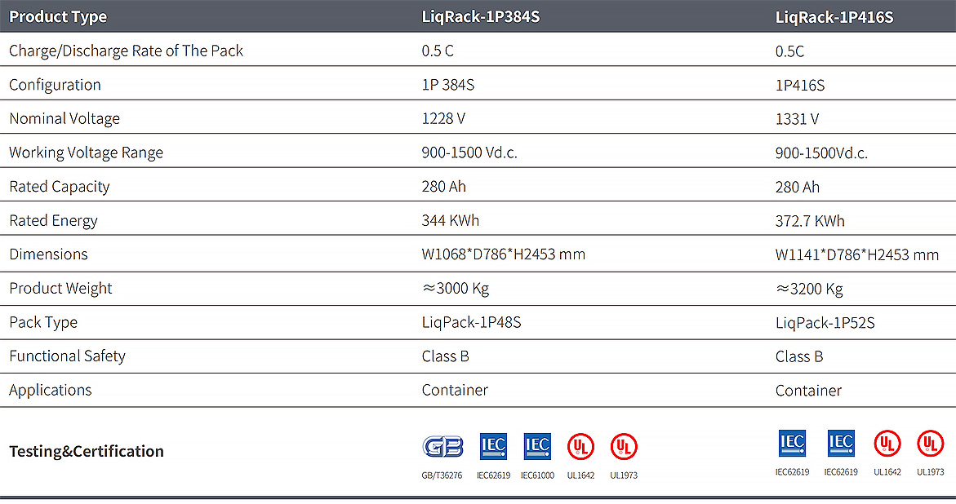Click the Testing&Certification row label
The width and height of the screenshot is (956, 504).
pyautogui.click(x=86, y=451)
